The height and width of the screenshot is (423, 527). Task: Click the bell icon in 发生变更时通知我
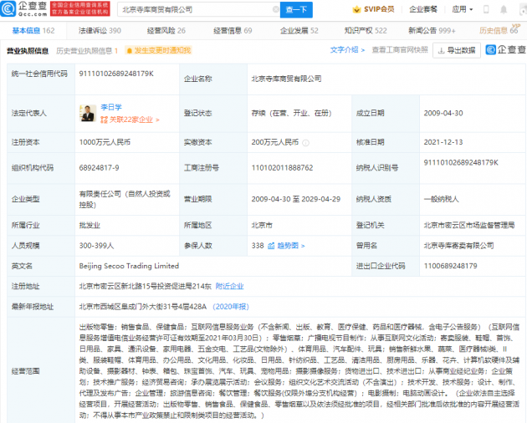130,51
